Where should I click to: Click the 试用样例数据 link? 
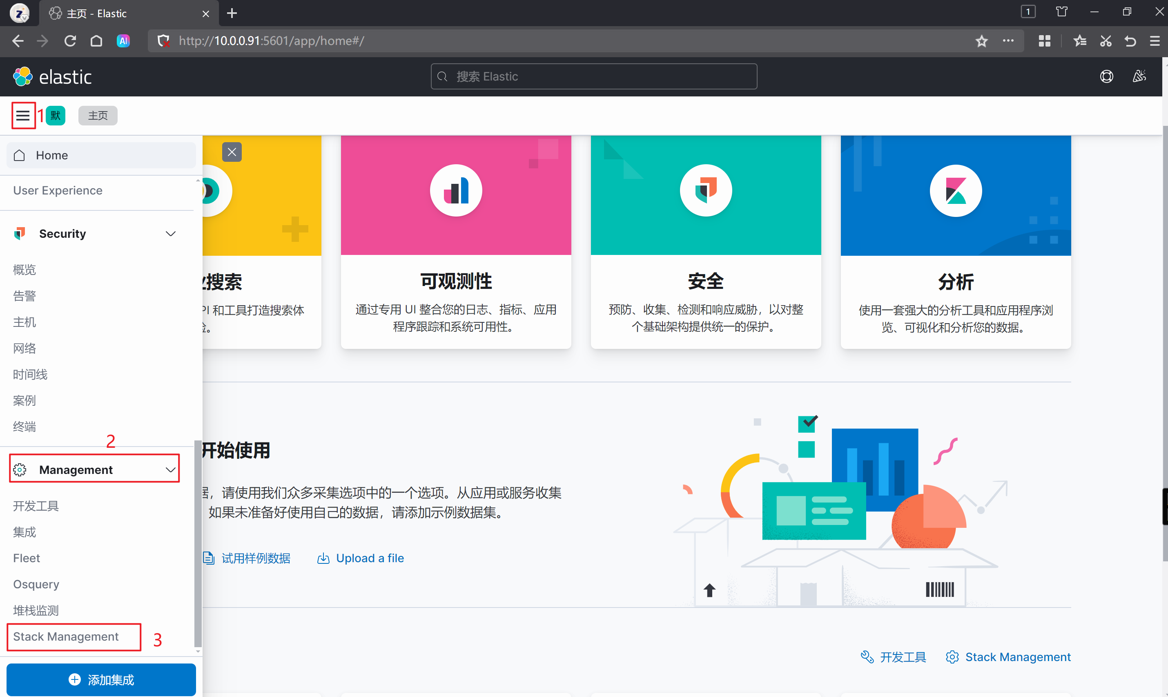[x=247, y=558]
